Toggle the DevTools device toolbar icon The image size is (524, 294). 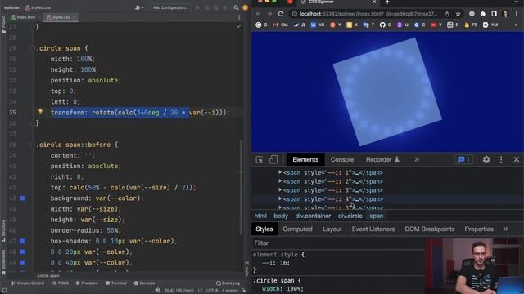pos(273,160)
